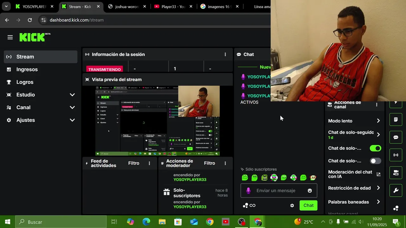Open Moderación del chat con IA external link
The image size is (406, 228).
pyautogui.click(x=378, y=174)
